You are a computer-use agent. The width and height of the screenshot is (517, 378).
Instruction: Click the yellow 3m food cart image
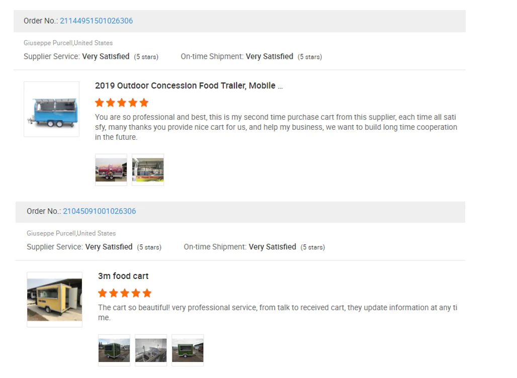point(54,300)
